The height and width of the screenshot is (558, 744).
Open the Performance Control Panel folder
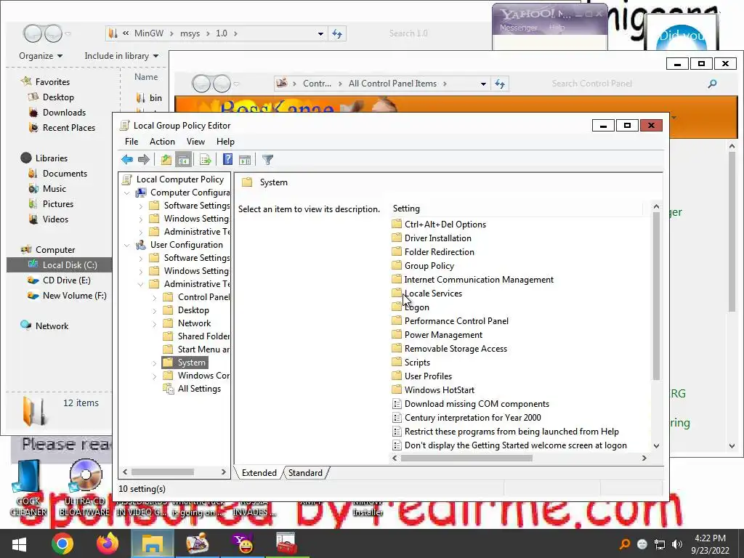pyautogui.click(x=456, y=320)
